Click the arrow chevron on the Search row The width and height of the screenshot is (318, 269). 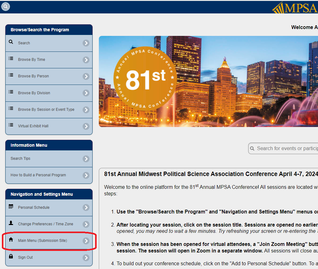(86, 43)
